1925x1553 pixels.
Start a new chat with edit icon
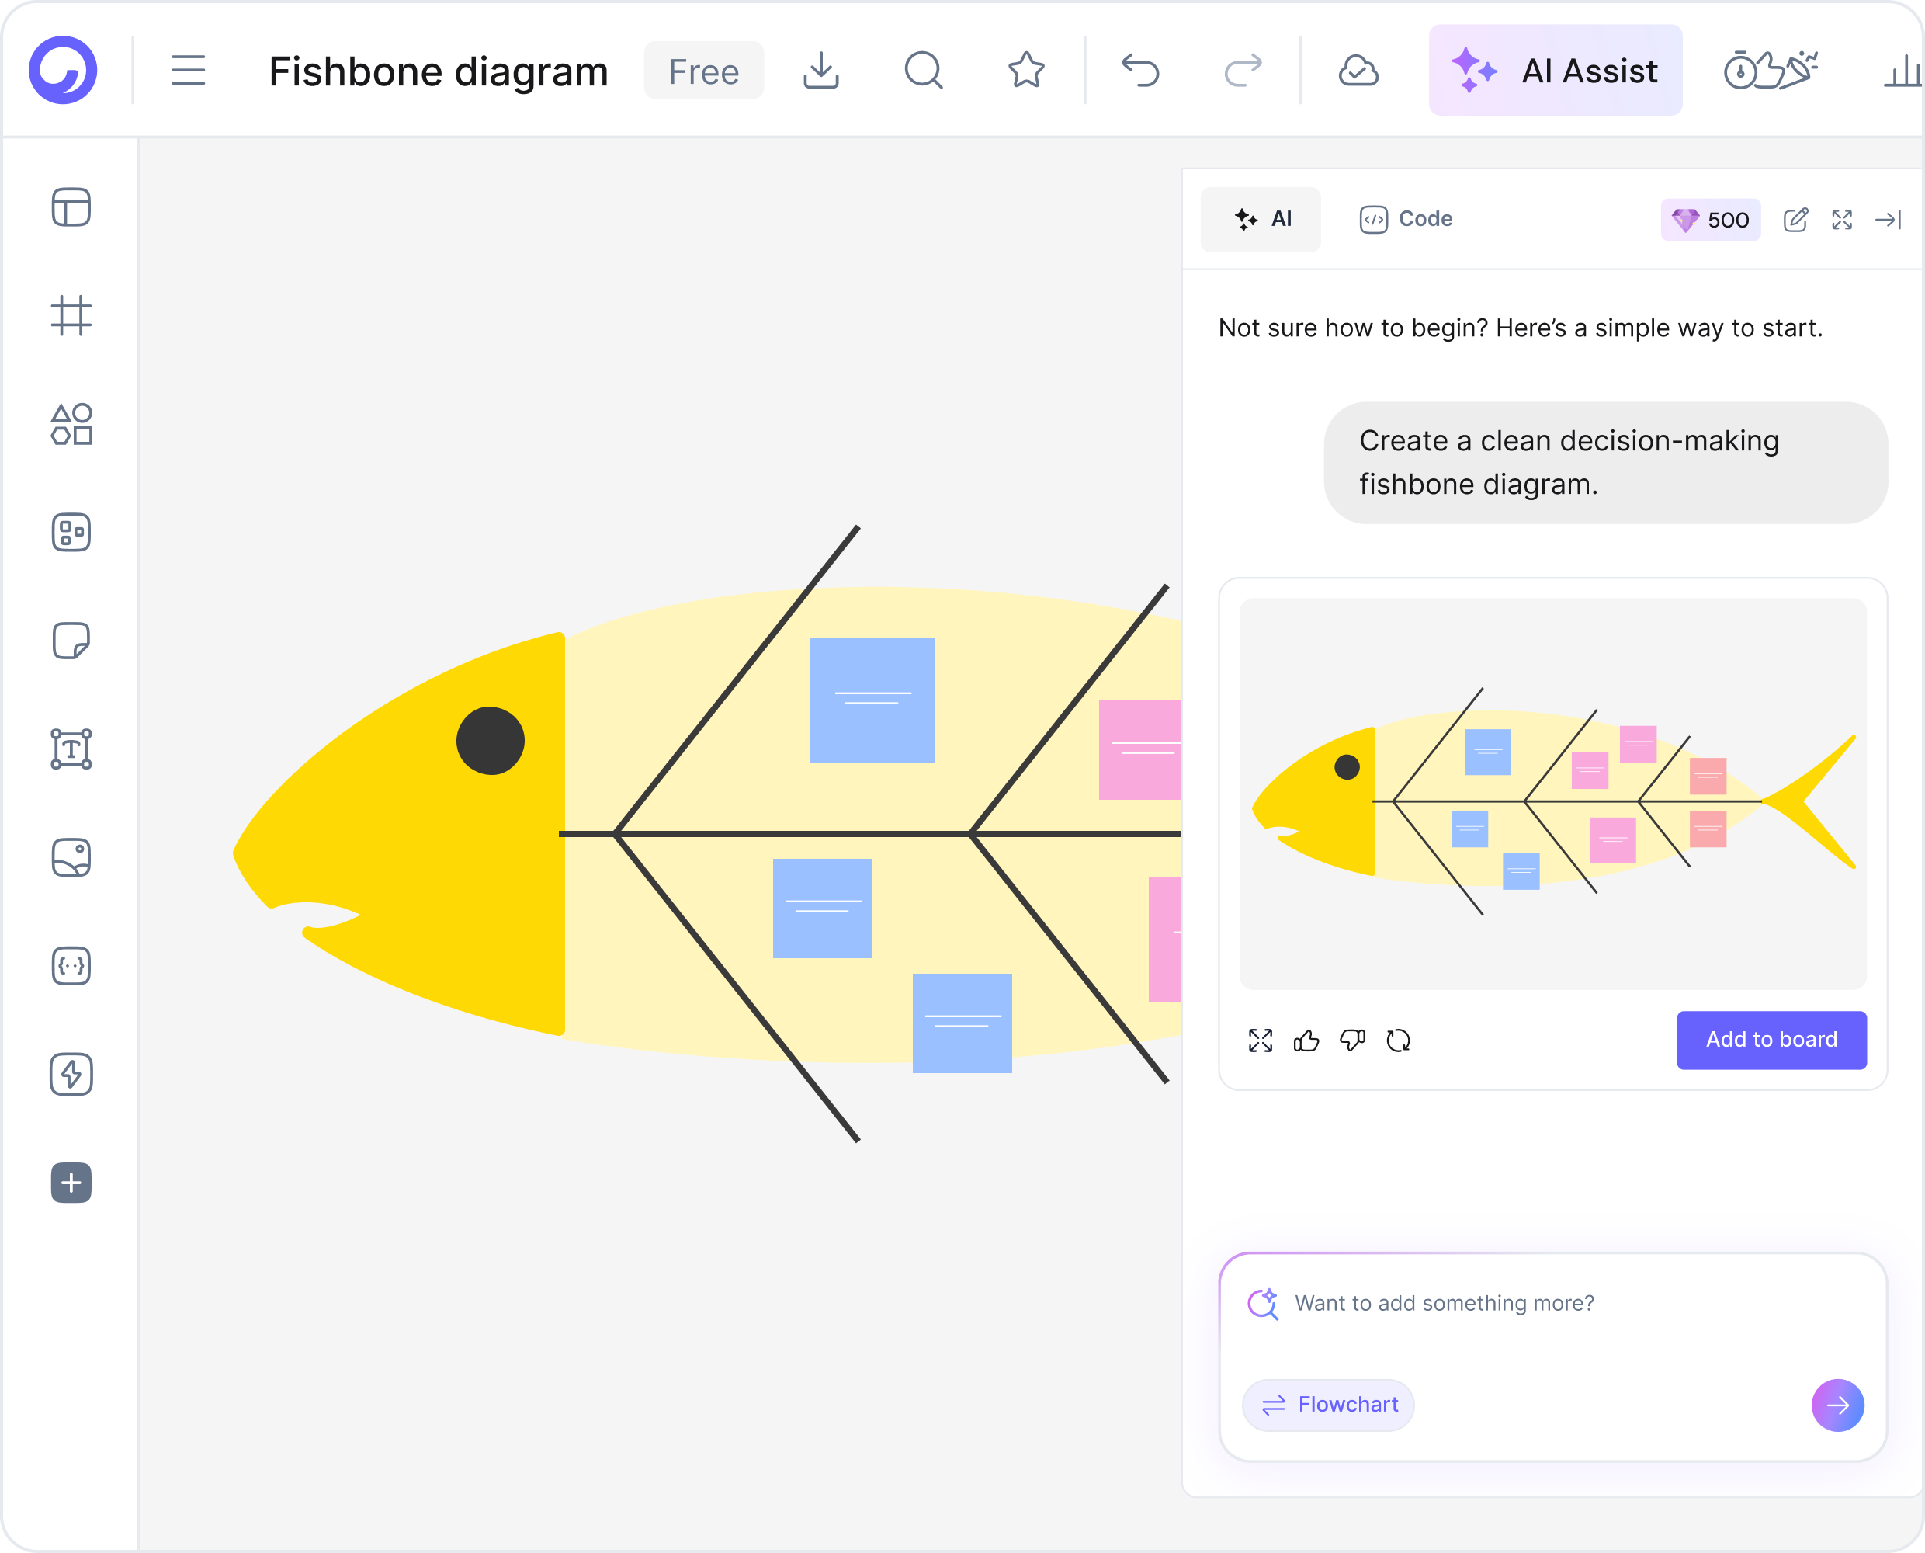[x=1795, y=219]
